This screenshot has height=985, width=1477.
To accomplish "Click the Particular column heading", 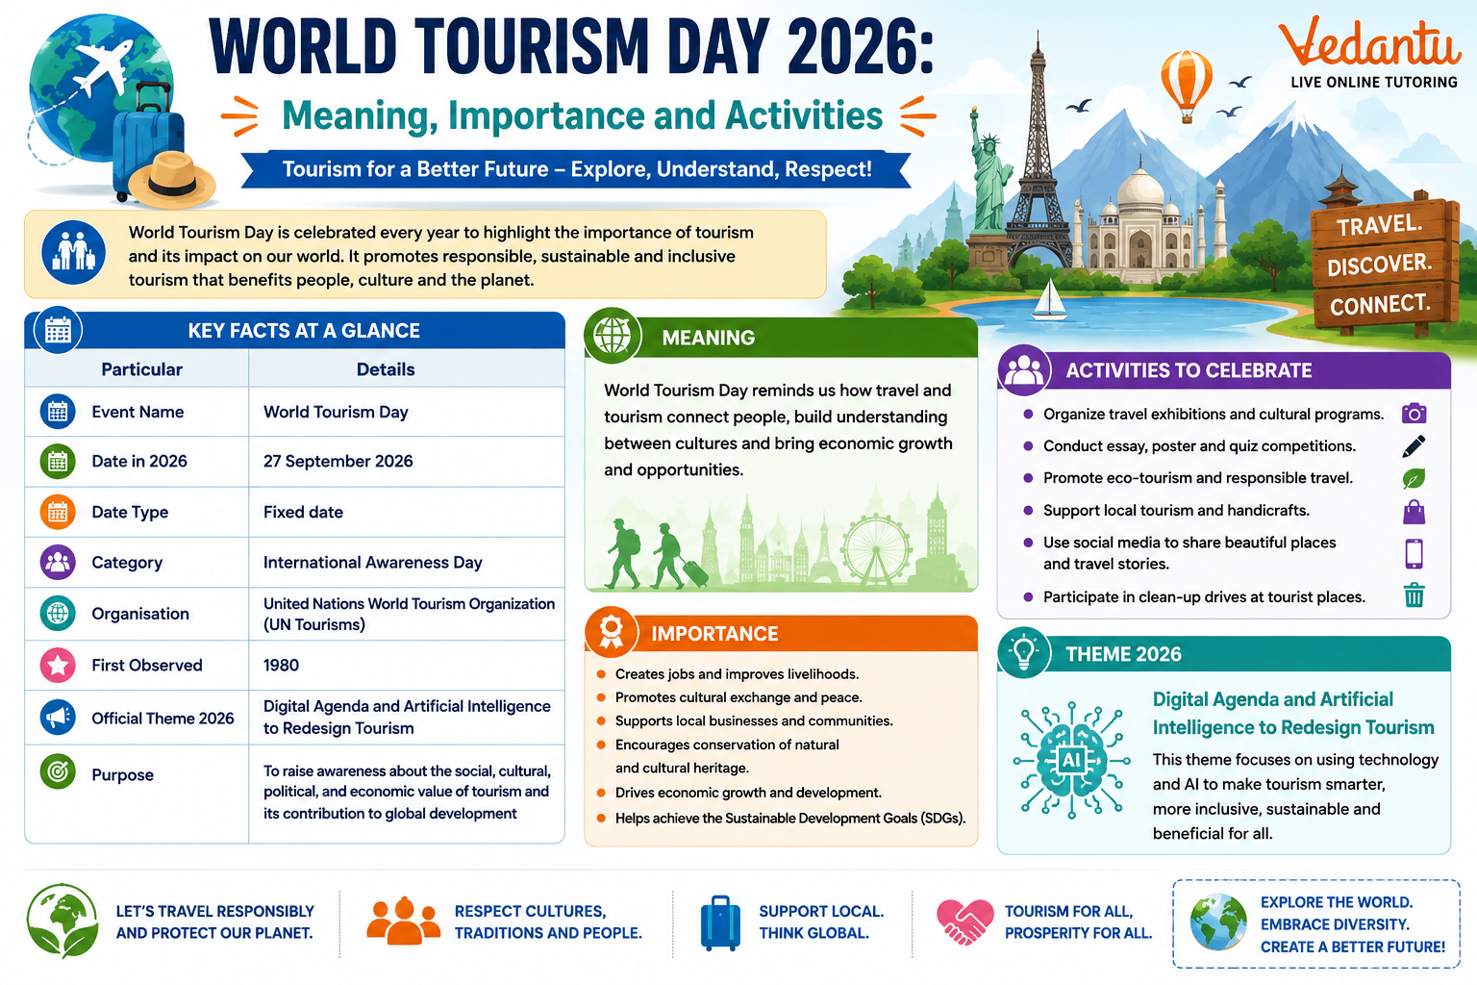I will coord(141,369).
